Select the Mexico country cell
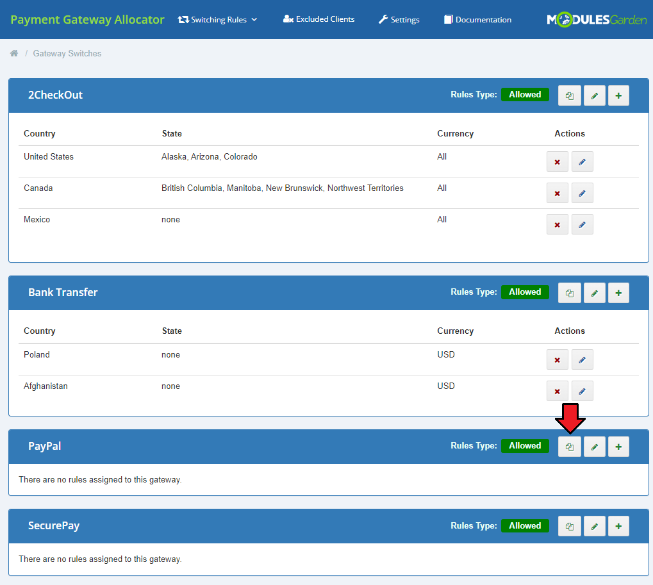This screenshot has height=585, width=653. 37,219
